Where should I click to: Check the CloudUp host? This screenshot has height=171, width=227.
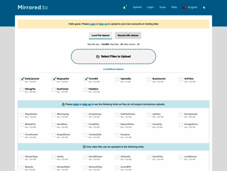(149, 125)
